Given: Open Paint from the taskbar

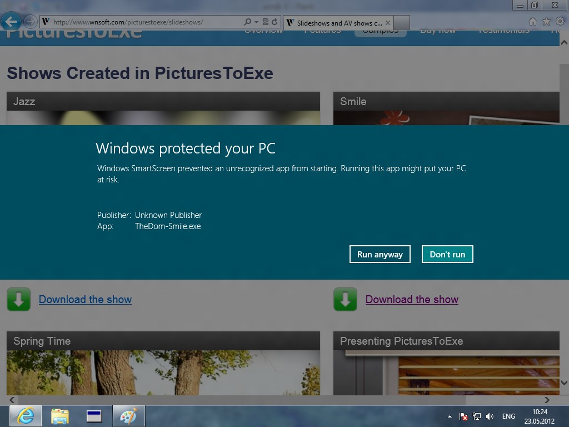Looking at the screenshot, I should (x=129, y=416).
